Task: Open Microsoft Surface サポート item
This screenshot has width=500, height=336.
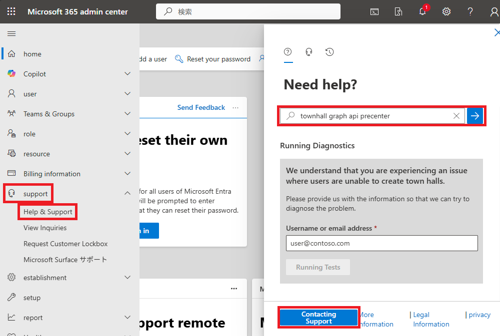Action: (65, 260)
